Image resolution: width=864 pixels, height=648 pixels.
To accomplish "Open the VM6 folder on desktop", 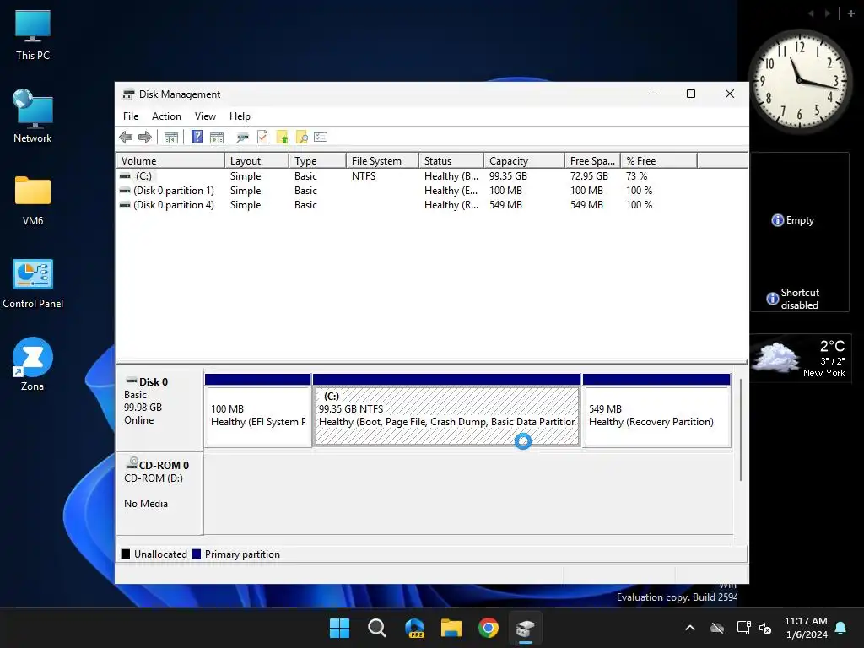I will point(33,200).
